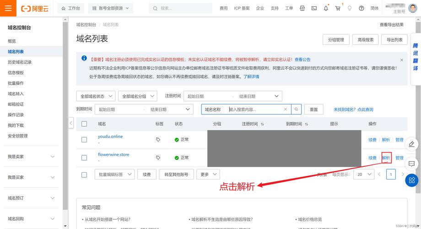Click the 分组管理 button
421x229 pixels.
coord(336,40)
